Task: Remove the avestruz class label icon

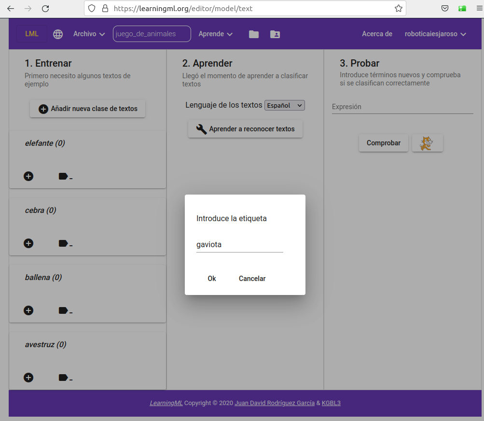Action: pos(65,378)
